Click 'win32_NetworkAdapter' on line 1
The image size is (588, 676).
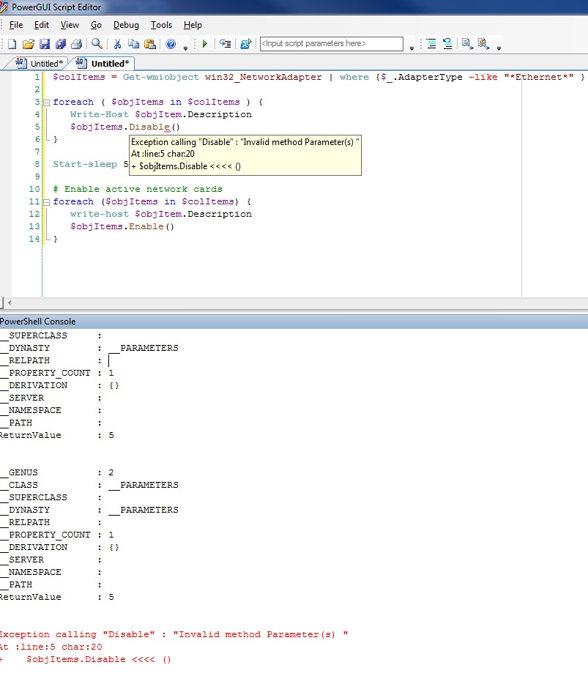click(263, 77)
